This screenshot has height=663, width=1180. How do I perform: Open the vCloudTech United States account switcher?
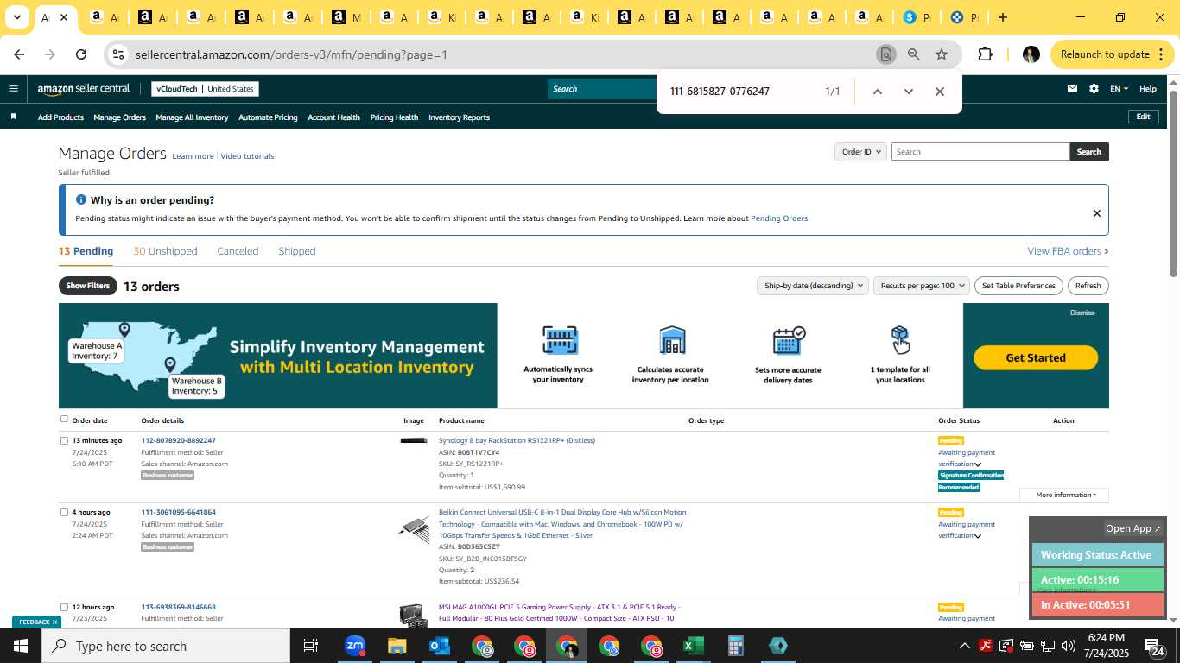(x=205, y=88)
